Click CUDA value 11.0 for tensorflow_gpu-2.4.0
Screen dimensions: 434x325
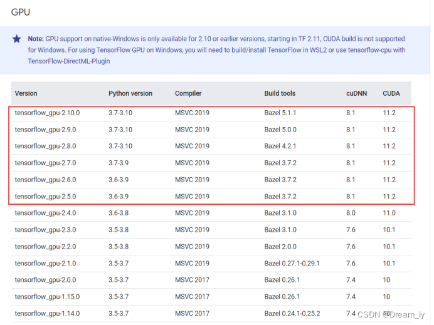[x=389, y=213]
